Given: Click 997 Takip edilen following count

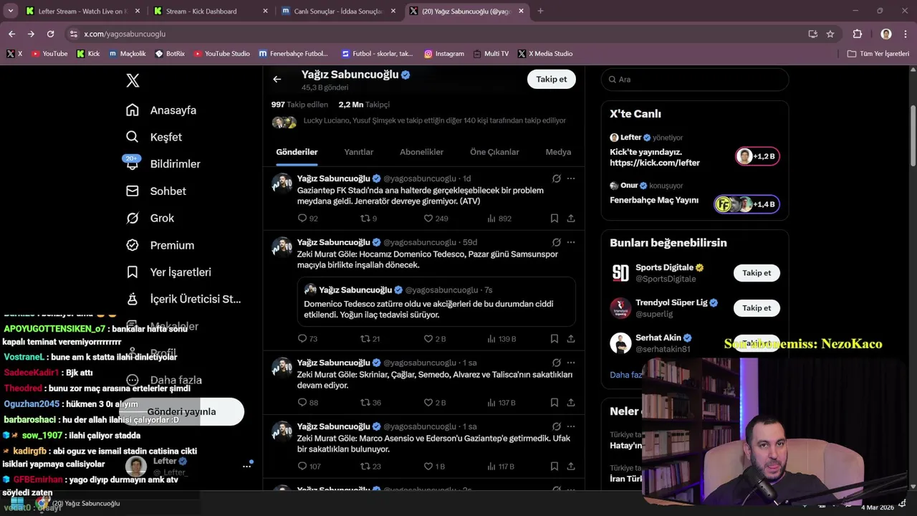Looking at the screenshot, I should click(299, 105).
